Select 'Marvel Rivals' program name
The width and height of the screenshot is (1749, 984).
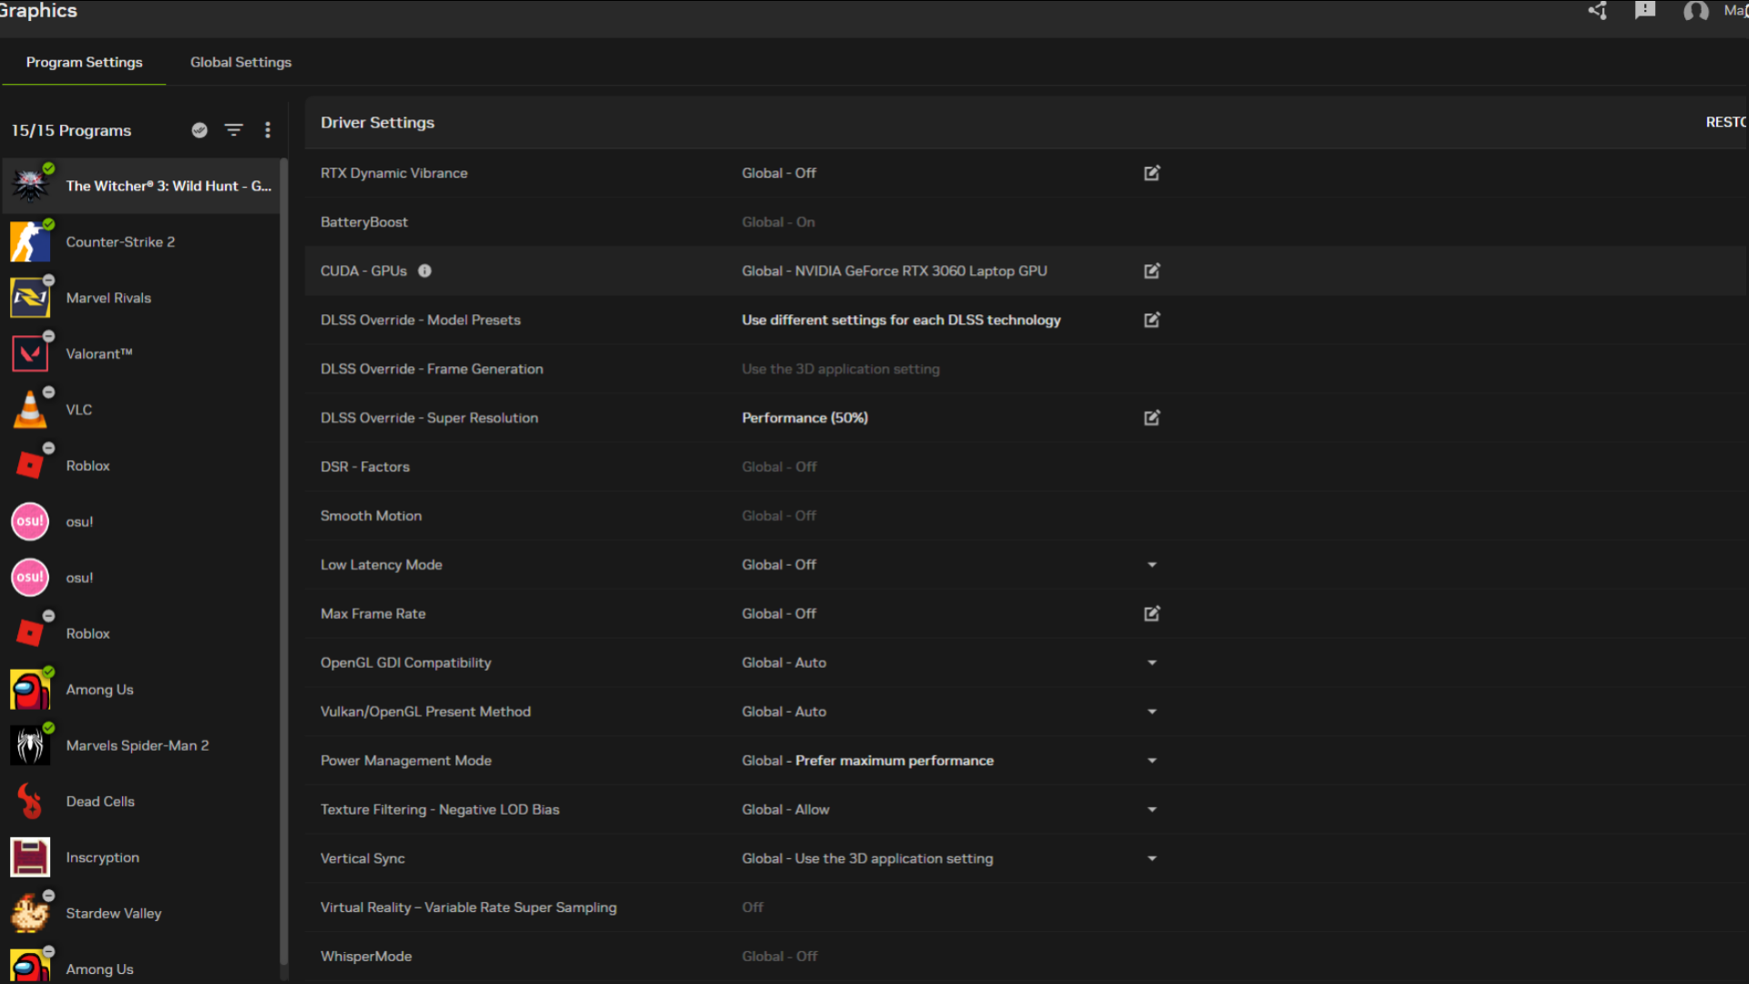108,298
